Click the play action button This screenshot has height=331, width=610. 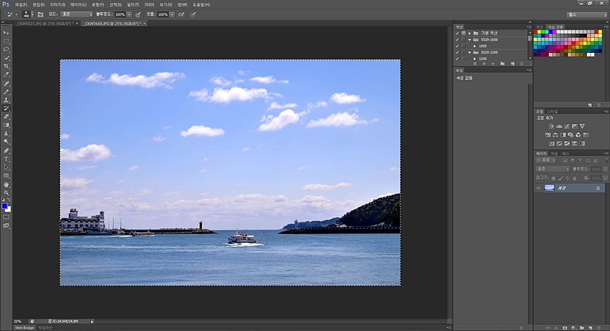tap(493, 63)
